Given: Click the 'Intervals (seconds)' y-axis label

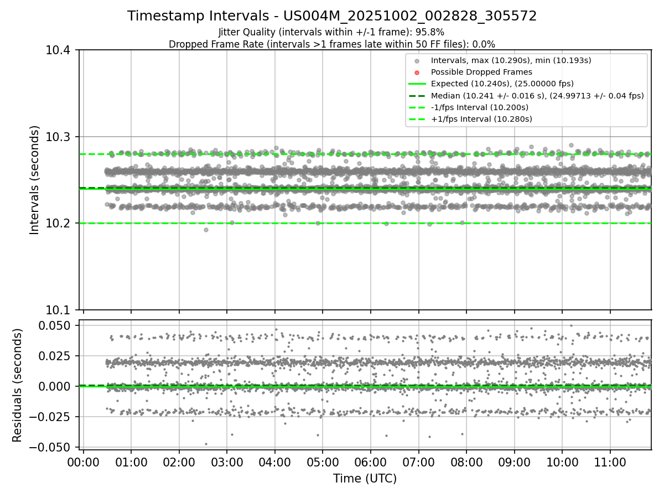Looking at the screenshot, I should 35,180.
